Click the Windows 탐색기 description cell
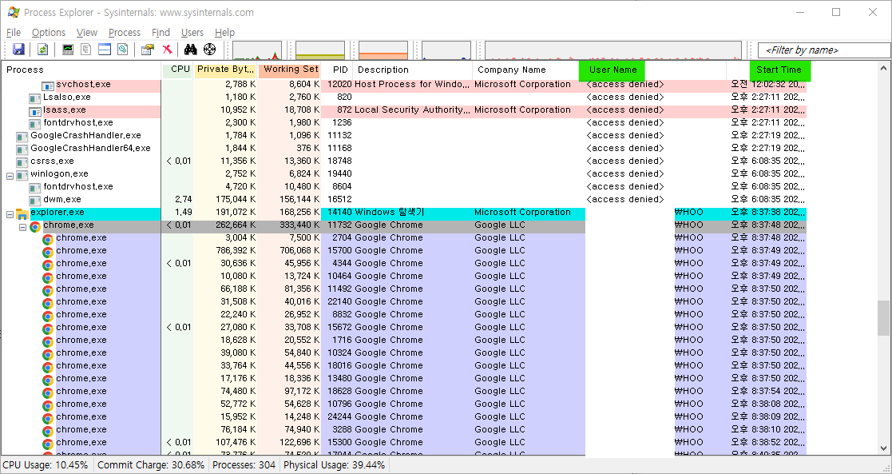Image resolution: width=892 pixels, height=474 pixels. coord(389,213)
